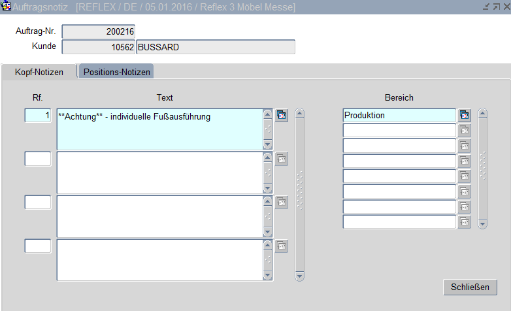
Task: Open list icon next to Produktion field
Action: [x=465, y=116]
